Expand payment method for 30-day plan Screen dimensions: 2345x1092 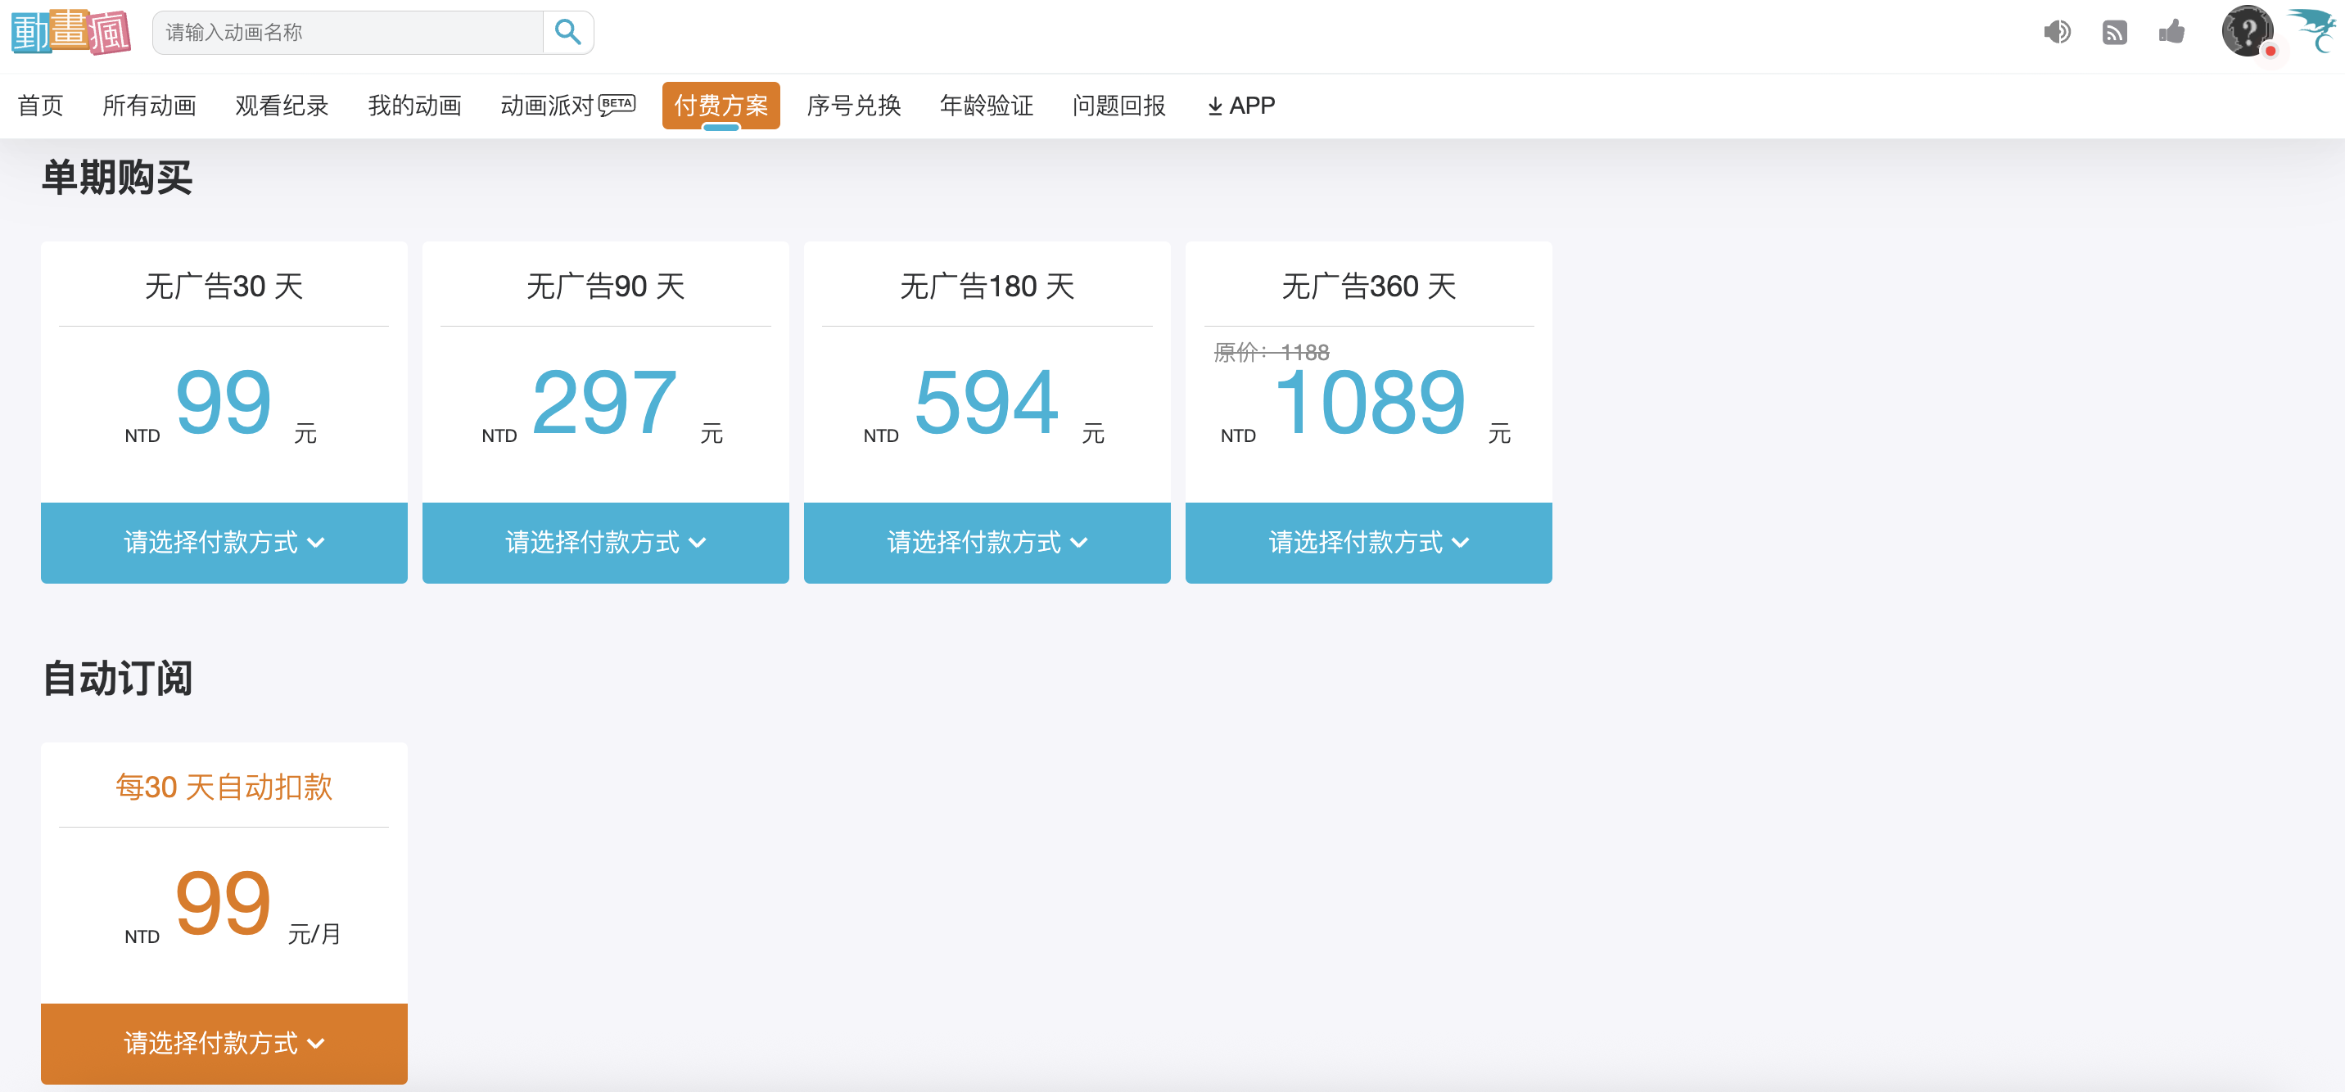224,543
